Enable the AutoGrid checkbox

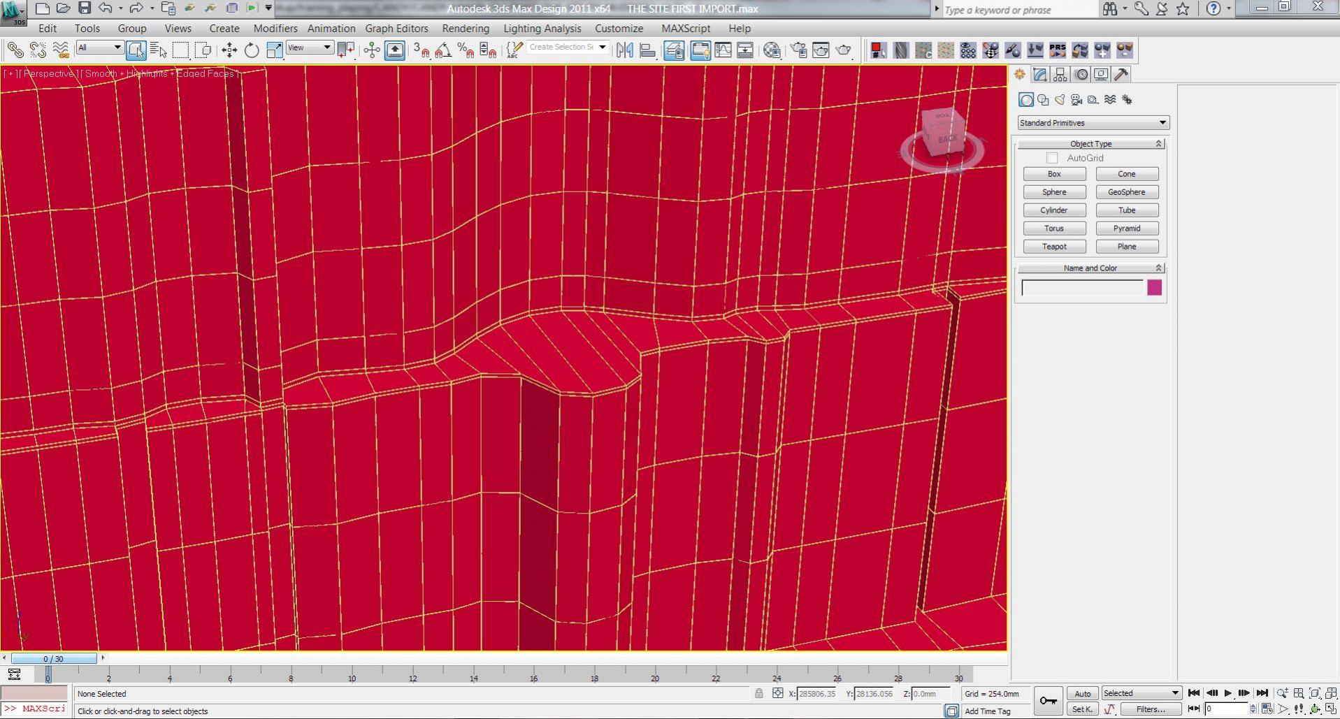point(1051,158)
